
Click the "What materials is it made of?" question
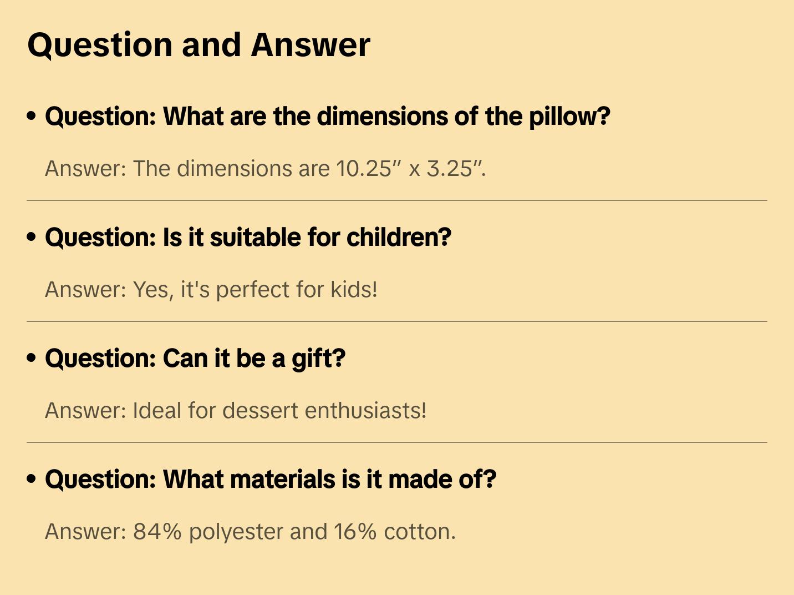tap(271, 480)
